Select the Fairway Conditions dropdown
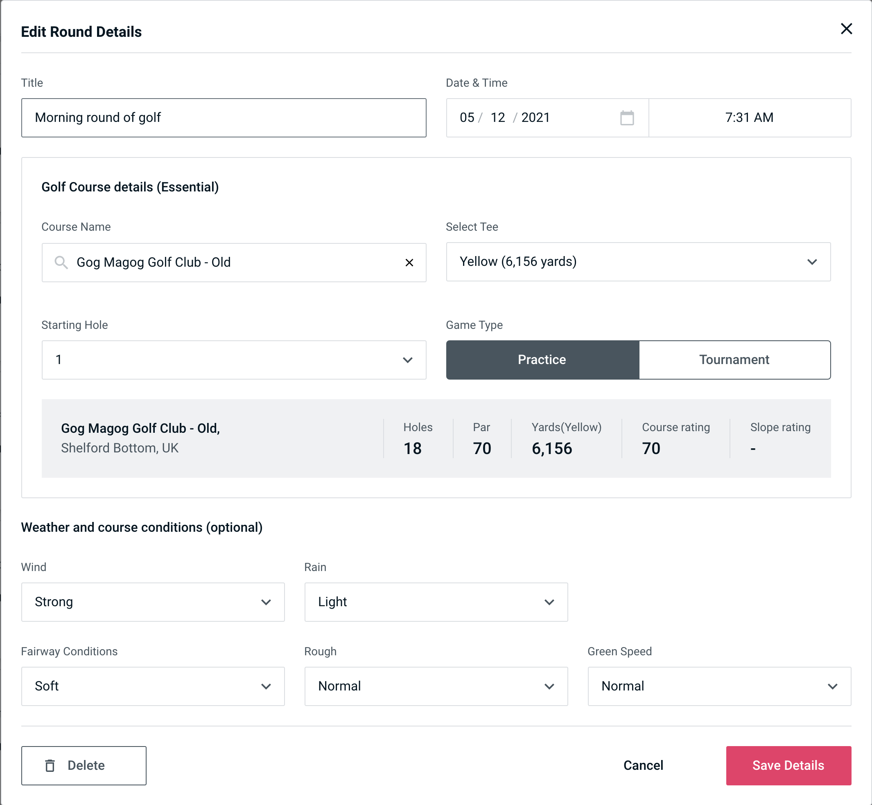Image resolution: width=872 pixels, height=805 pixels. (153, 685)
